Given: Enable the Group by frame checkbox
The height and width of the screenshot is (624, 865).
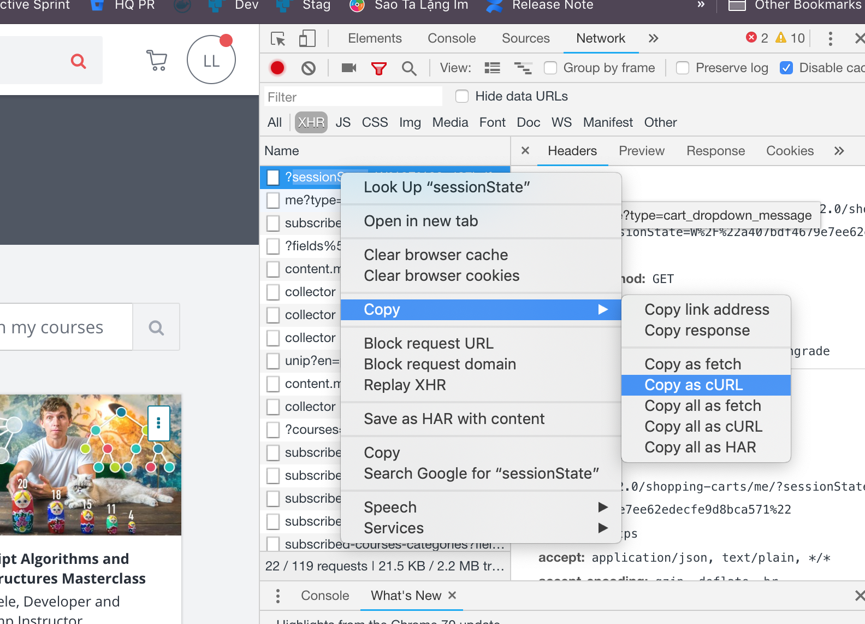Looking at the screenshot, I should (x=550, y=68).
